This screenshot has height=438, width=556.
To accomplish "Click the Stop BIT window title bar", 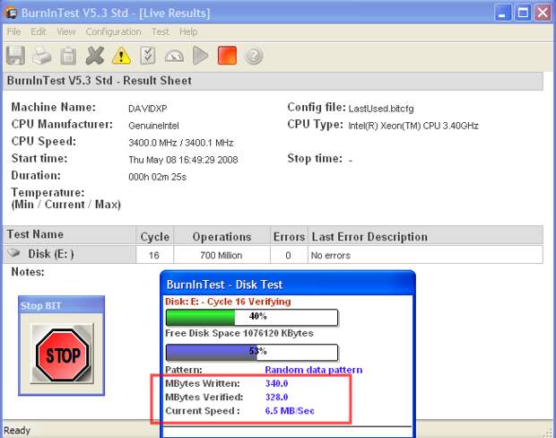I will click(61, 305).
